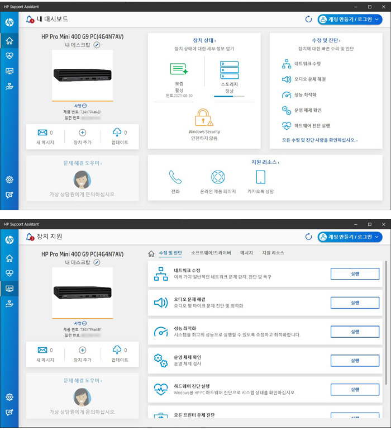
Task: Open the Windows Security padlock icon
Action: click(x=204, y=117)
